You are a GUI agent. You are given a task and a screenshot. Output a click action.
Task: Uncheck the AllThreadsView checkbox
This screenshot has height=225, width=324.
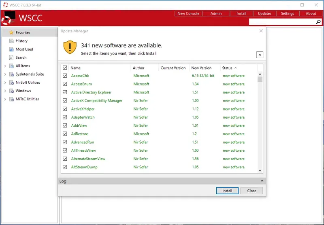coord(65,151)
